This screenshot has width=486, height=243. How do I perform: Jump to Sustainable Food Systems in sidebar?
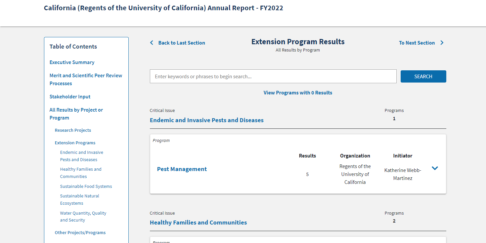[86, 187]
